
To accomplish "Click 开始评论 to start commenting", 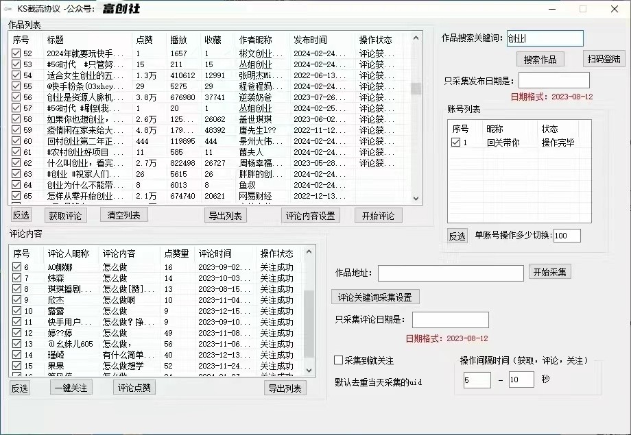I will (x=379, y=214).
